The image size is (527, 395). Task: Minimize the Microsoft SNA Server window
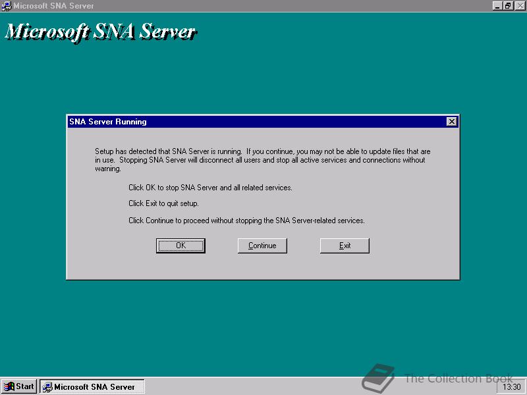coord(497,6)
